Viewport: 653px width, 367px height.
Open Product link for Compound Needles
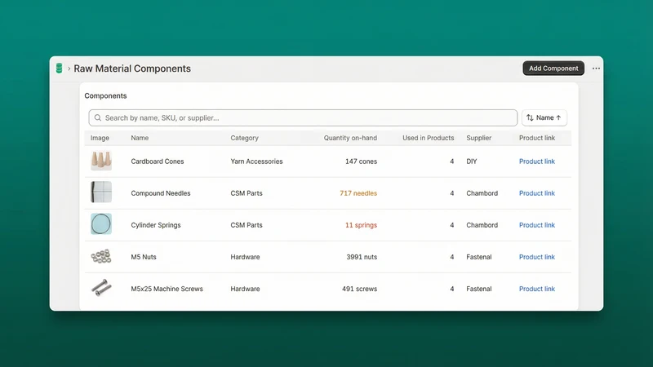coord(537,193)
